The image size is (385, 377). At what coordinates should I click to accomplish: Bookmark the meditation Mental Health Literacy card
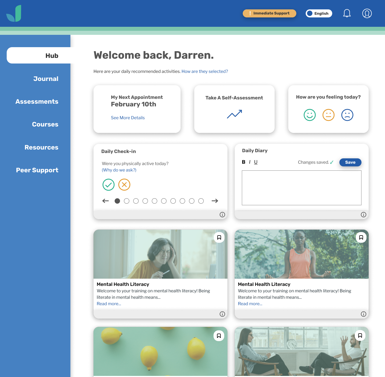pyautogui.click(x=361, y=237)
